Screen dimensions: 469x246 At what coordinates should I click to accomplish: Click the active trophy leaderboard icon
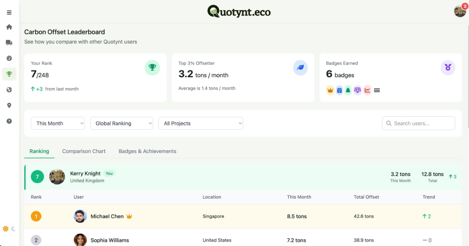(x=9, y=74)
